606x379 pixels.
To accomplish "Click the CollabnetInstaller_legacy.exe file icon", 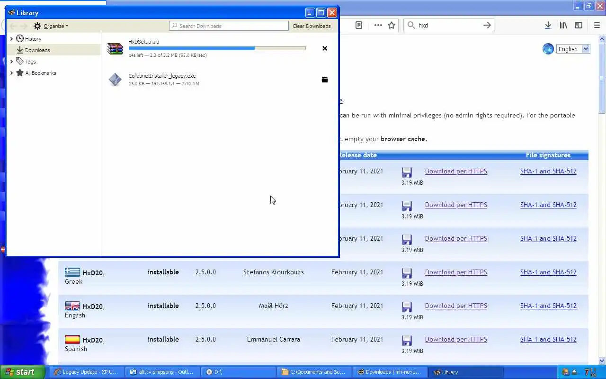I will tap(115, 80).
